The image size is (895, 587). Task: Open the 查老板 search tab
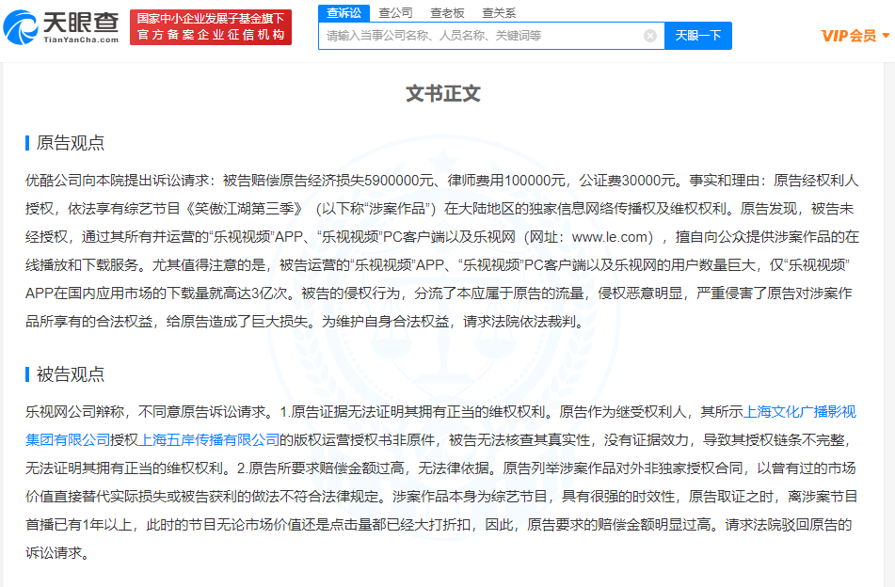coord(447,12)
